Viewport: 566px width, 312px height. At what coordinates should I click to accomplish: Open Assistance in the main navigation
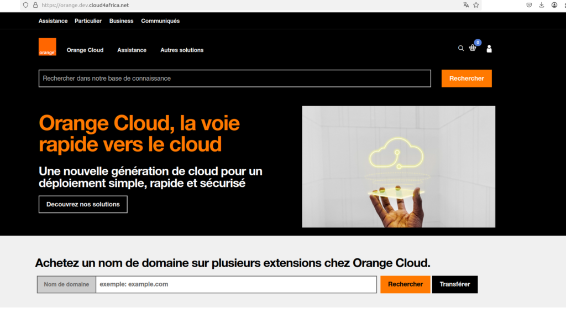(x=132, y=50)
